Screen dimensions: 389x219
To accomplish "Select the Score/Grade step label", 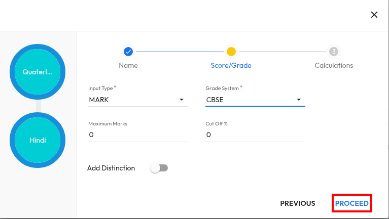I will click(x=231, y=65).
